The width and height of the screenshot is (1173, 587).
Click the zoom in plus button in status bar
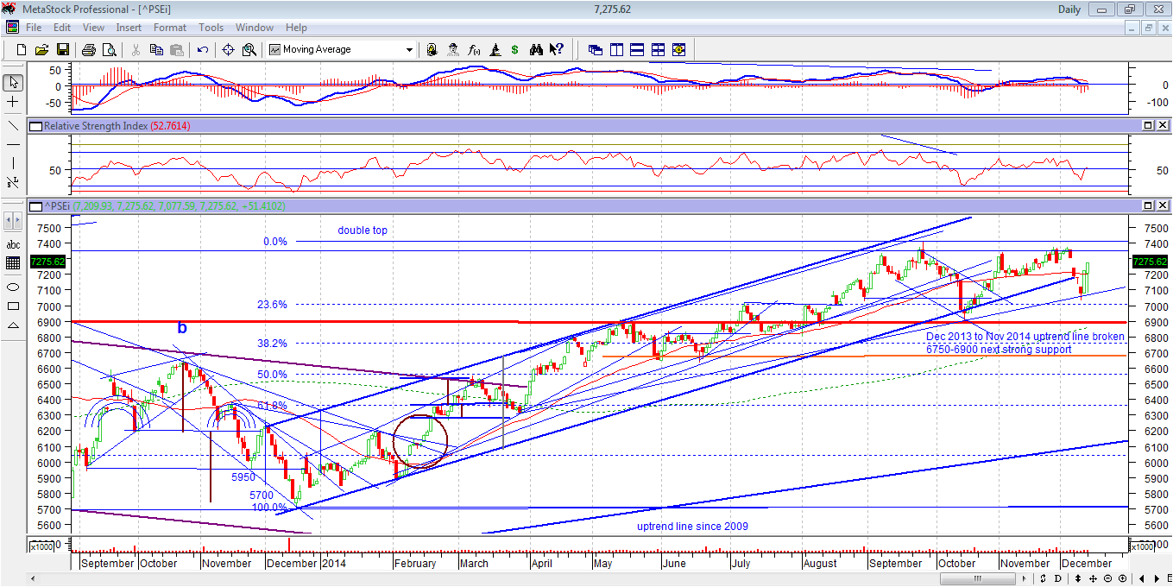[x=1122, y=579]
